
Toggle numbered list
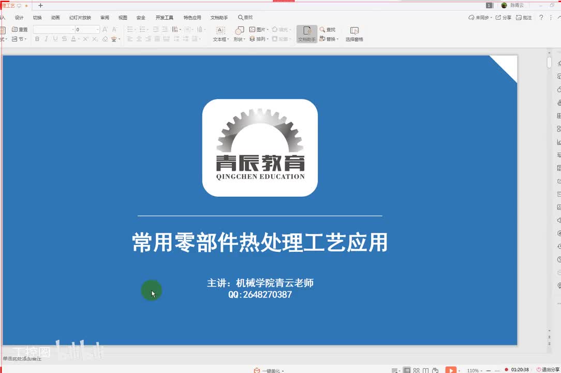point(143,30)
